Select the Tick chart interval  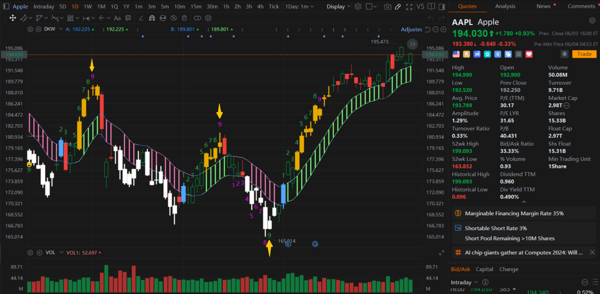pyautogui.click(x=274, y=7)
